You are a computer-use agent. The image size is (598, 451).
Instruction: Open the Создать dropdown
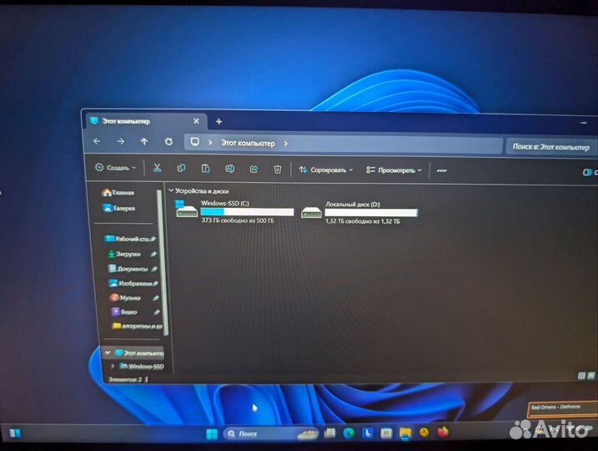pos(116,168)
